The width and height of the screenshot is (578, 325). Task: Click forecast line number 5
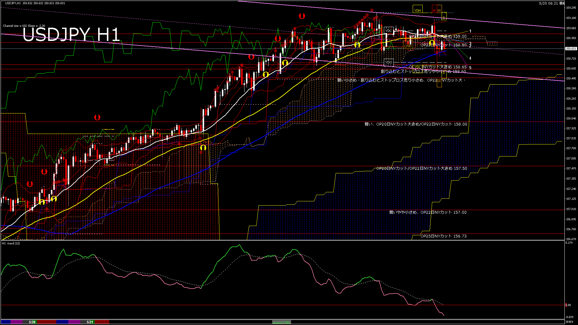470,68
